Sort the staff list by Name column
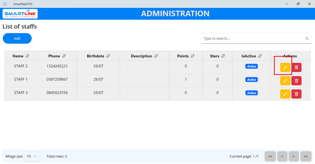 27,56
